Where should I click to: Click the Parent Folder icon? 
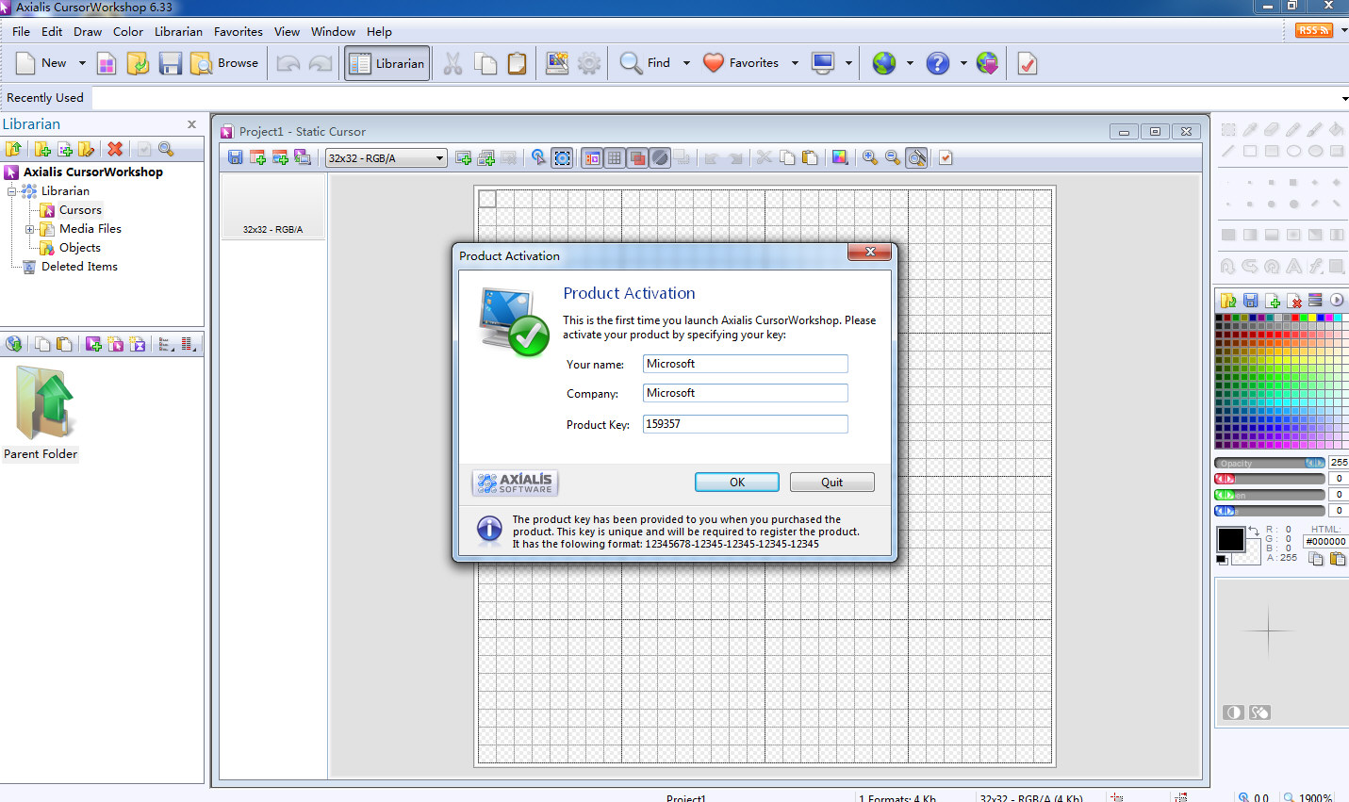(x=42, y=404)
